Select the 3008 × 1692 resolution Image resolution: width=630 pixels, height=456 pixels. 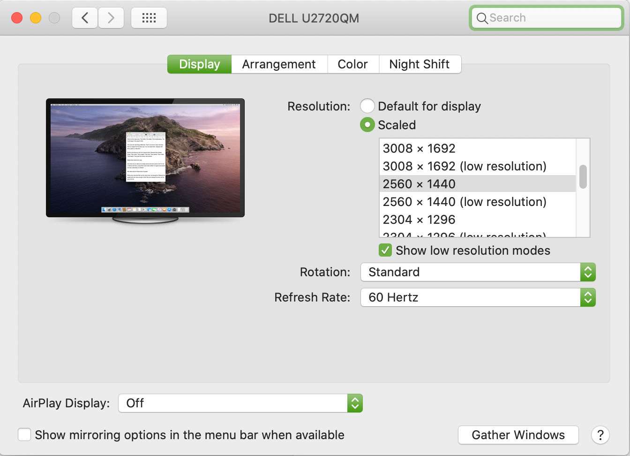pyautogui.click(x=478, y=148)
